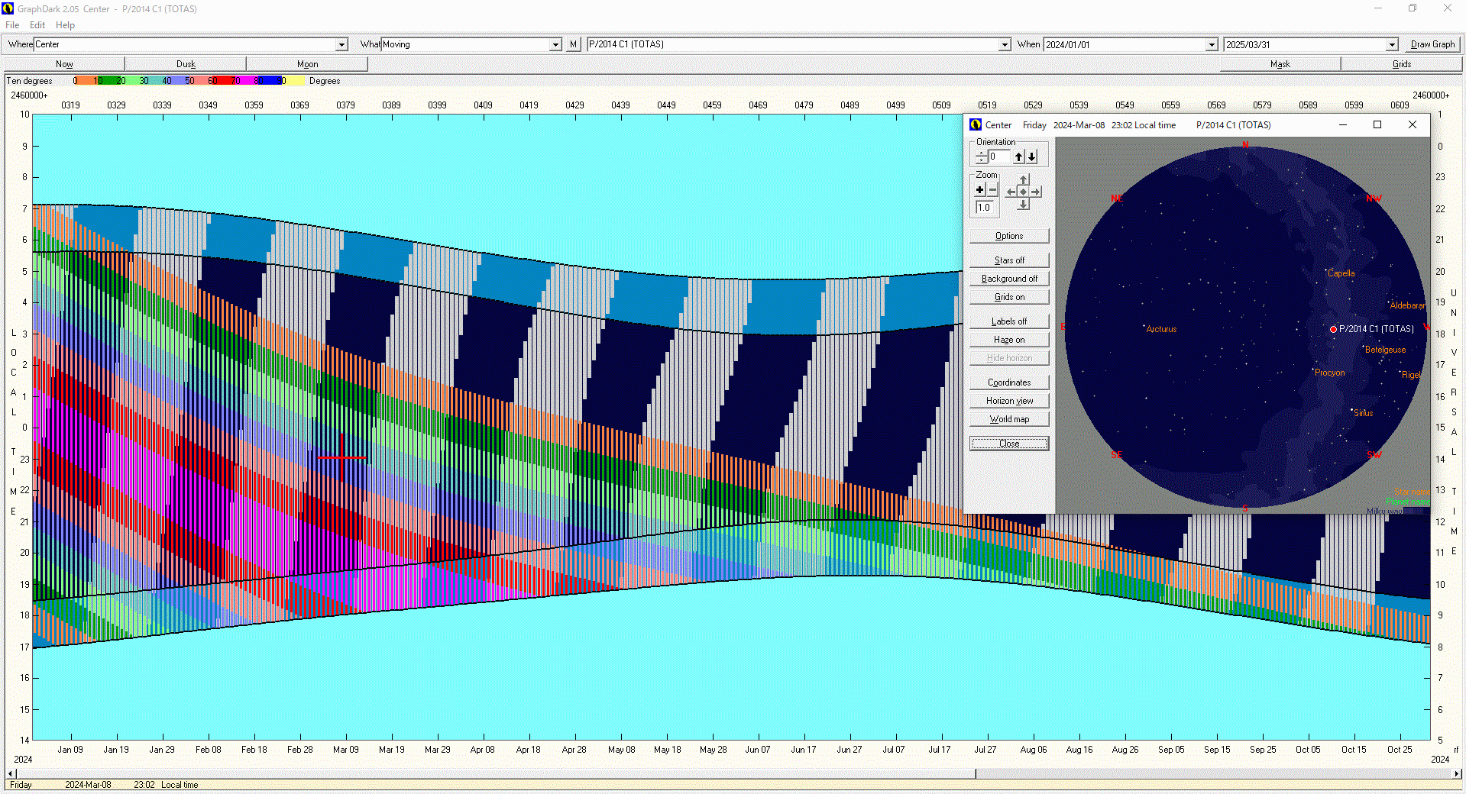
Task: Turn background off in sky view
Action: pos(1009,279)
